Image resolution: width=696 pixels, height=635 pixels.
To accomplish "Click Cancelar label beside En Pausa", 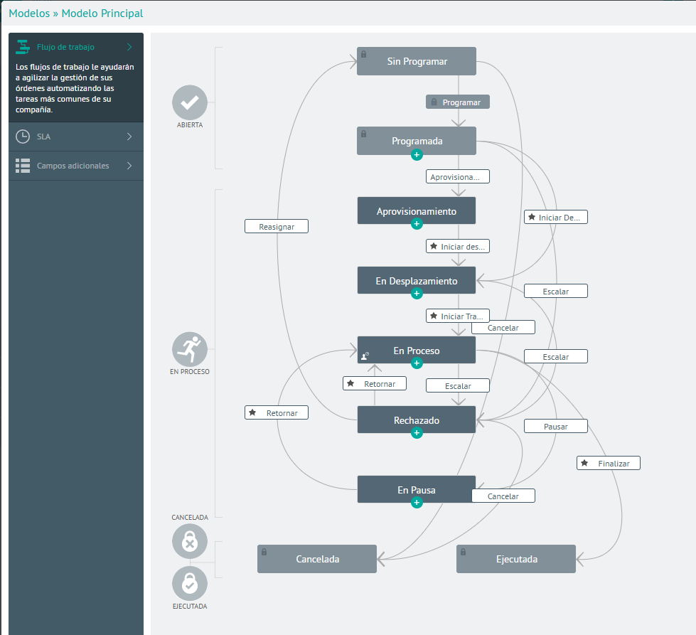I will tap(503, 496).
